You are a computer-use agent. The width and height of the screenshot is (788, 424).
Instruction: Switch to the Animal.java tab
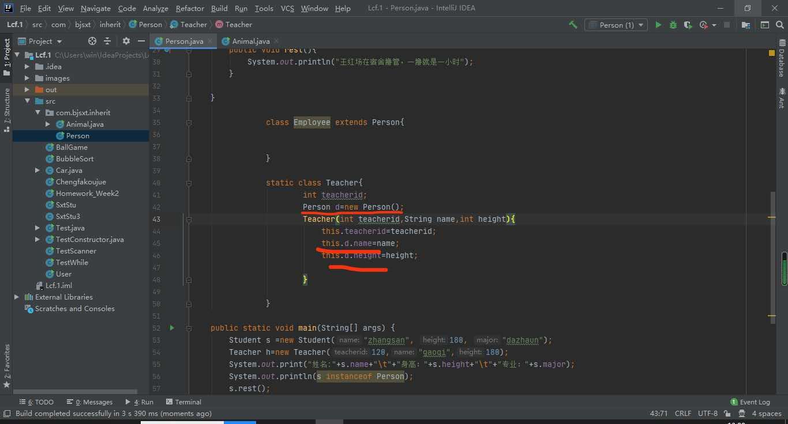point(250,41)
